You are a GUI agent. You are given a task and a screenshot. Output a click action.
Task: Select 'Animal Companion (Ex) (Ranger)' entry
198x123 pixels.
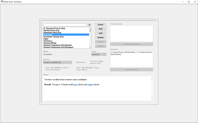[x=66, y=47]
